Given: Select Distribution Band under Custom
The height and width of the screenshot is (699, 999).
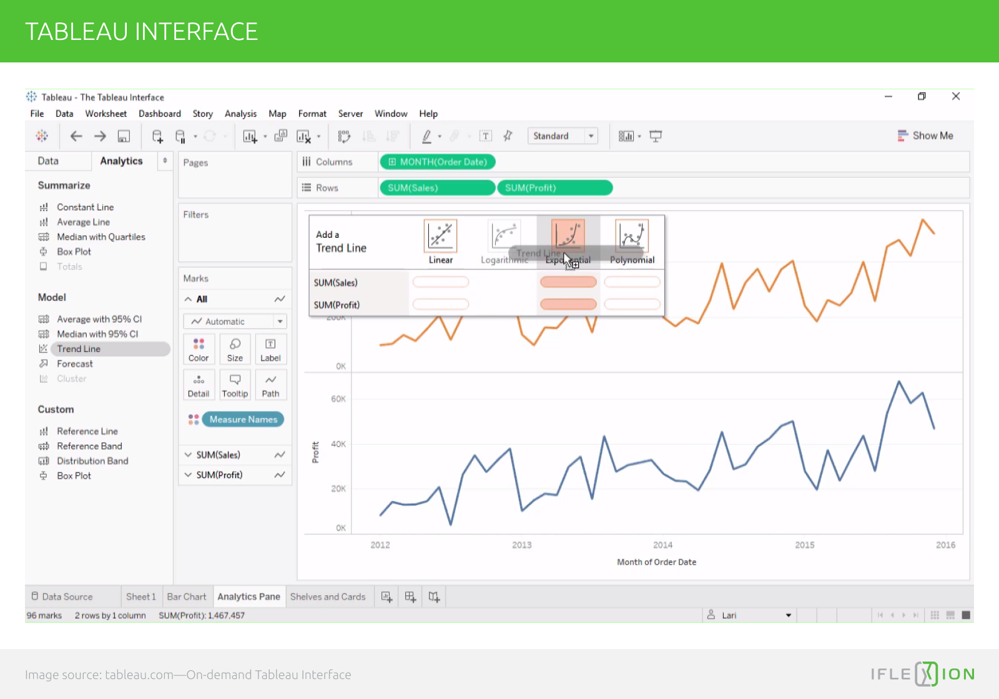Looking at the screenshot, I should point(92,461).
